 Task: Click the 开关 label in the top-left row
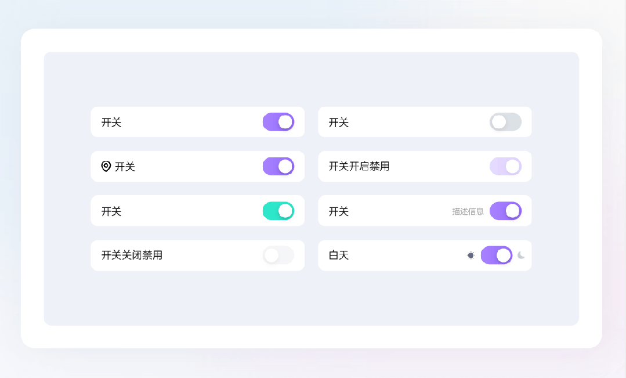(111, 123)
